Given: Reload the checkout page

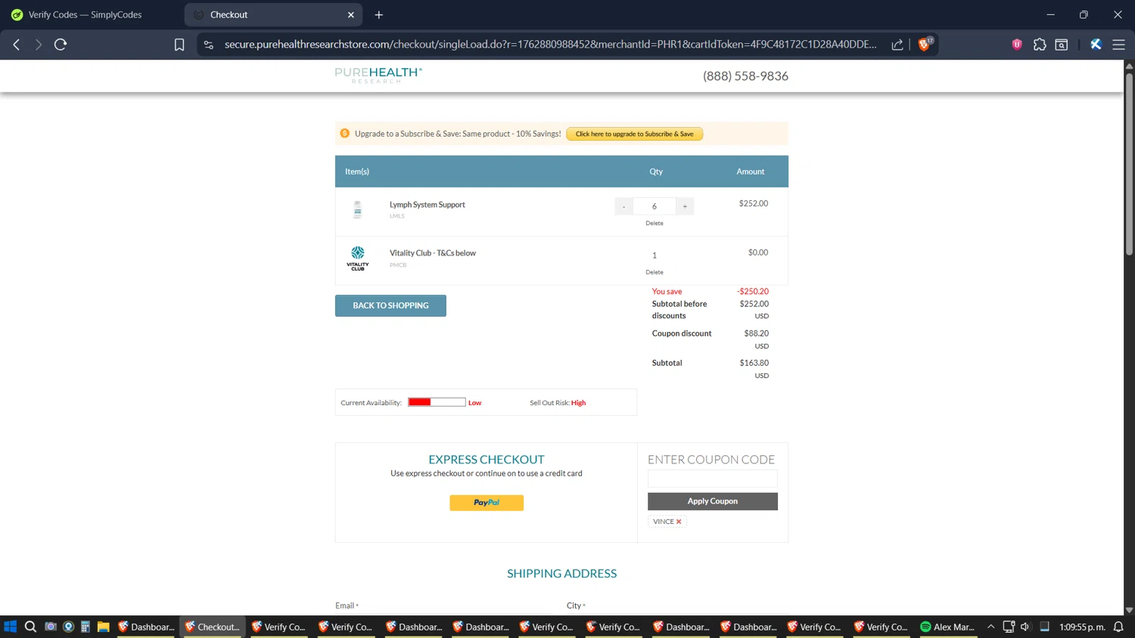Looking at the screenshot, I should (x=61, y=45).
